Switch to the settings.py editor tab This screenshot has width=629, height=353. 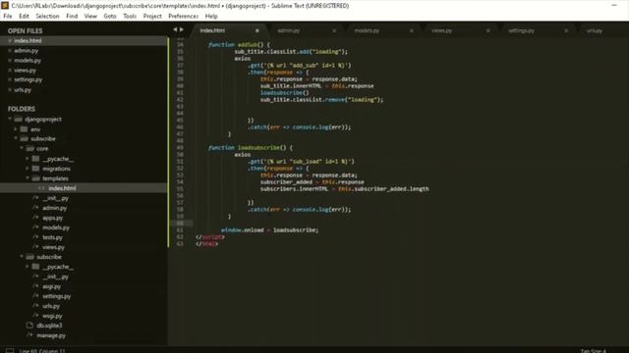point(521,30)
